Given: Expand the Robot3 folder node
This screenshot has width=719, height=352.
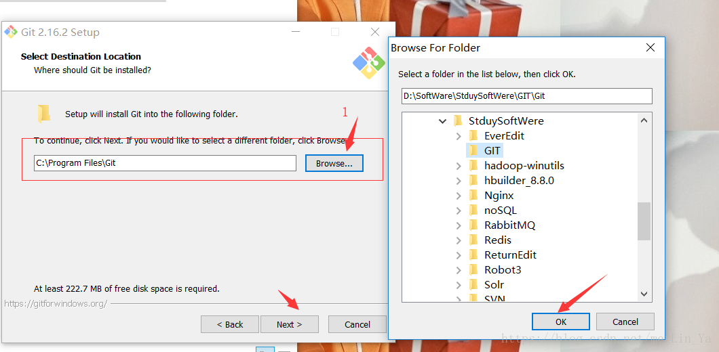Looking at the screenshot, I should tap(459, 270).
